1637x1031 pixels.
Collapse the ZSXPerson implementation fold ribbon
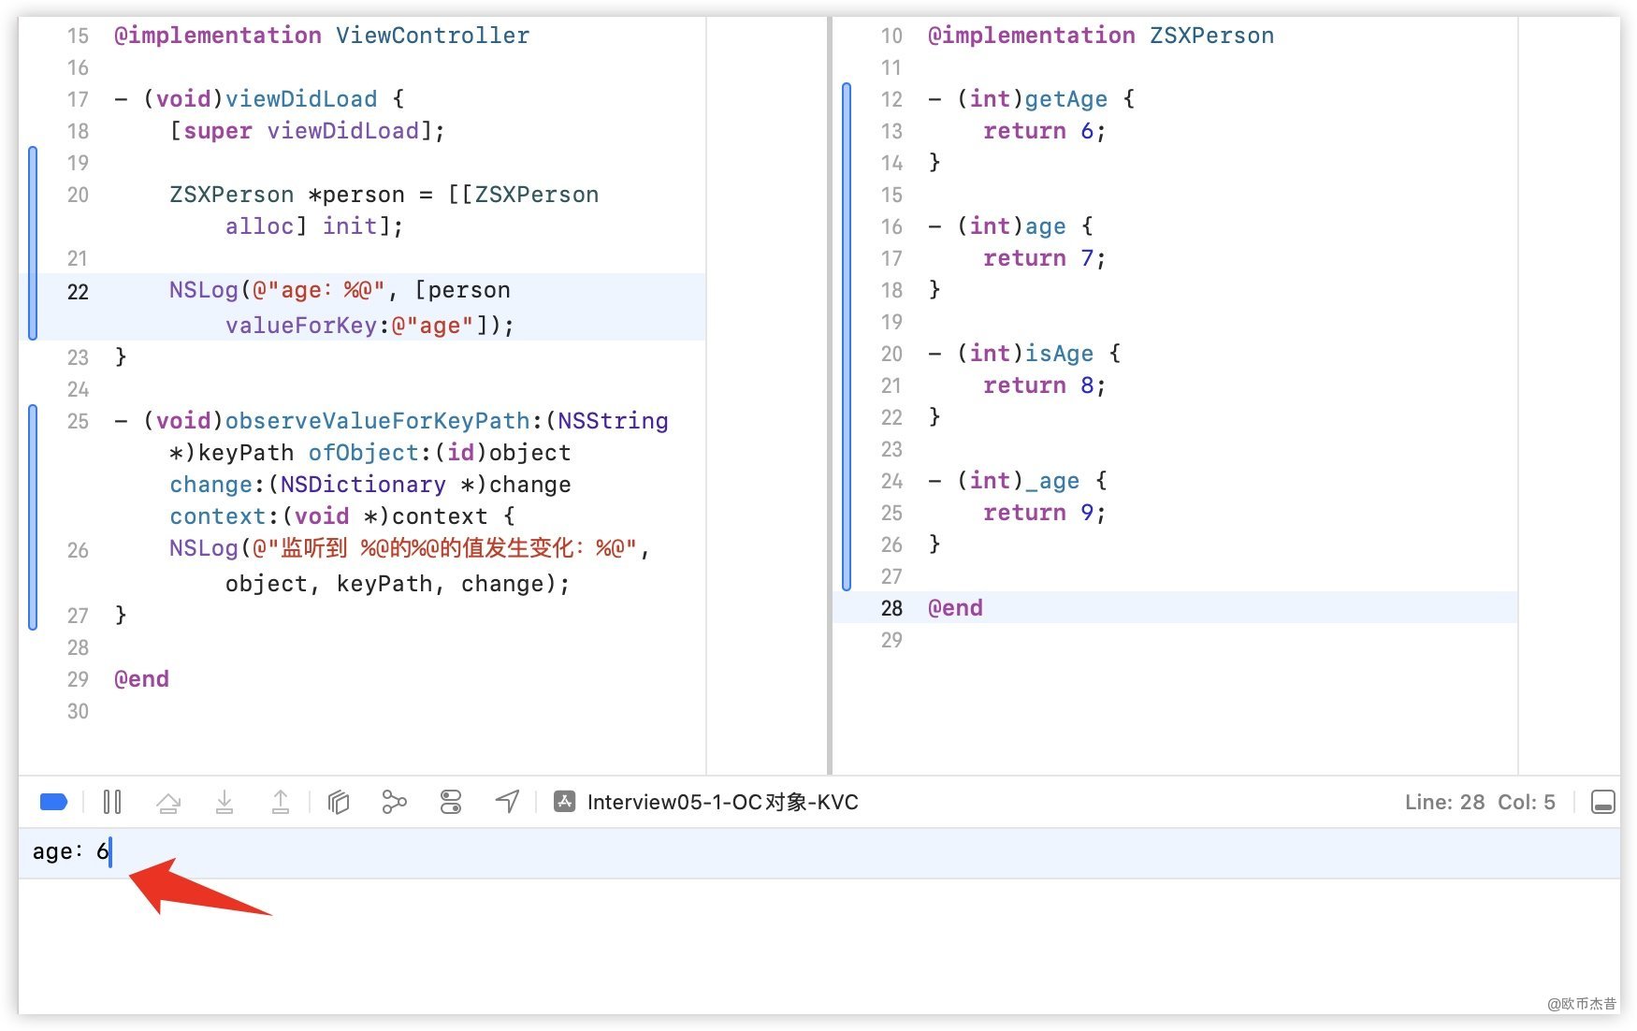click(x=847, y=337)
